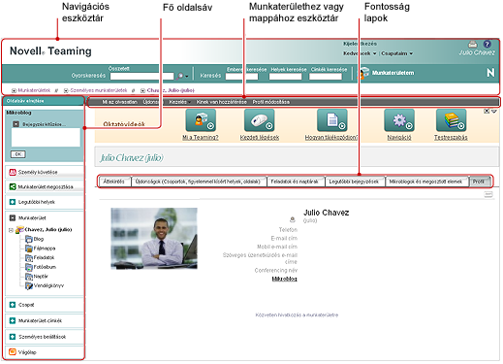Click the small icon below the tabs at right
Image resolution: width=503 pixels, height=364 pixels.
pyautogui.click(x=488, y=194)
